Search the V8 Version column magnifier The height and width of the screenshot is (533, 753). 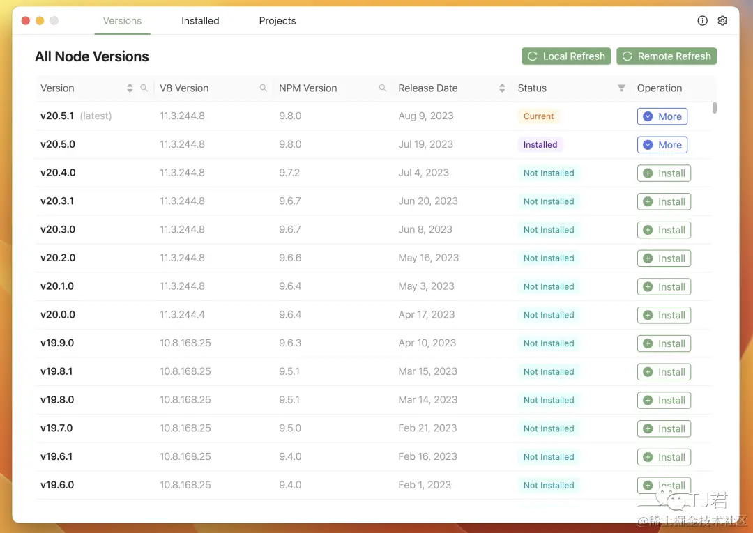pos(263,88)
